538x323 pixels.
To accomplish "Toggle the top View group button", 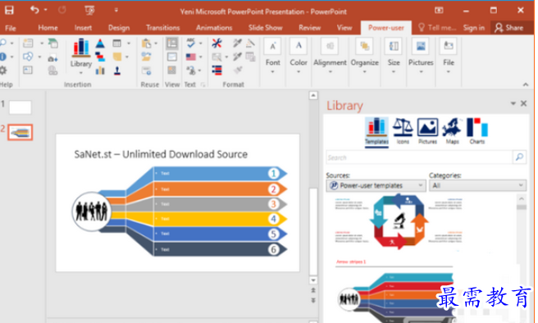I will pyautogui.click(x=172, y=43).
